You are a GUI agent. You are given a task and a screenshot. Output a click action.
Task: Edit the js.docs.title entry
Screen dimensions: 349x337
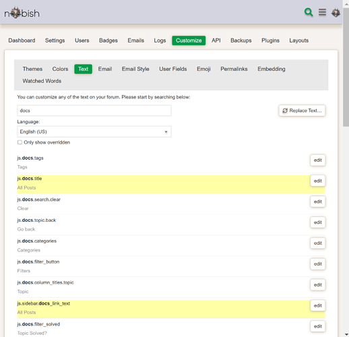[x=318, y=181]
